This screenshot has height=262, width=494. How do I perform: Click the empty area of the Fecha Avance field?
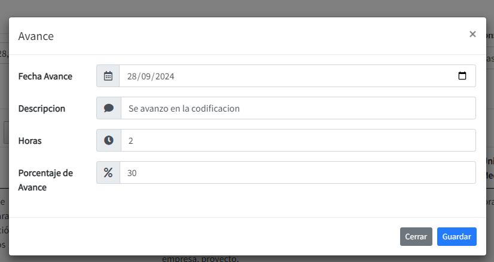tap(311, 76)
